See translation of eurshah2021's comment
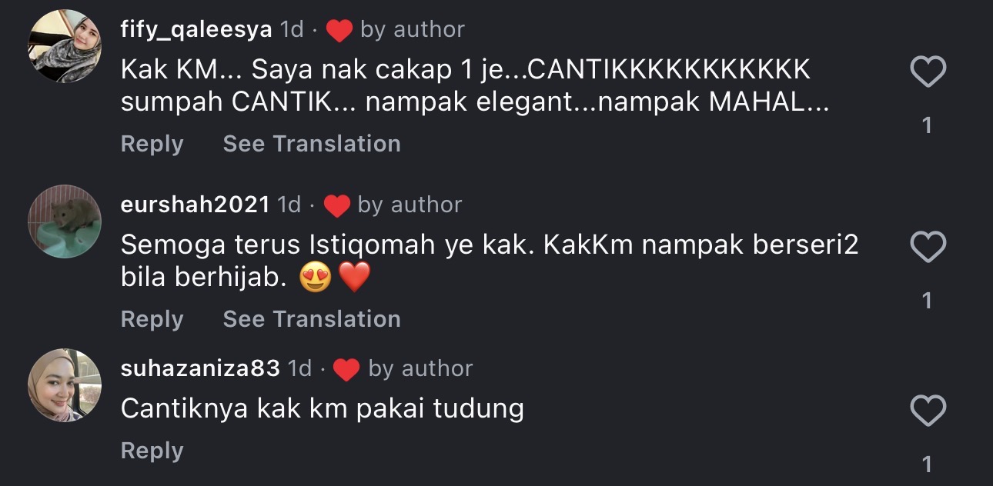Image resolution: width=993 pixels, height=486 pixels. click(x=312, y=319)
